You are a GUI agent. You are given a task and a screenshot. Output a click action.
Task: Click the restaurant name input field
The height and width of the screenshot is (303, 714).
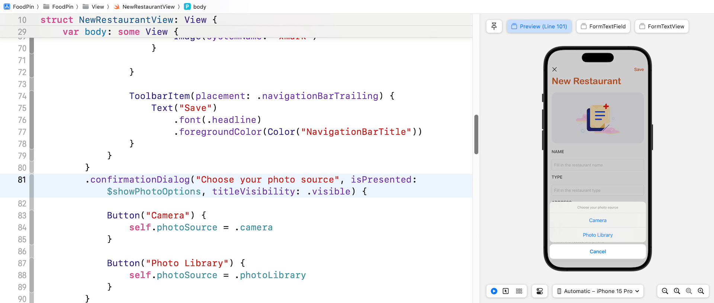tap(598, 165)
